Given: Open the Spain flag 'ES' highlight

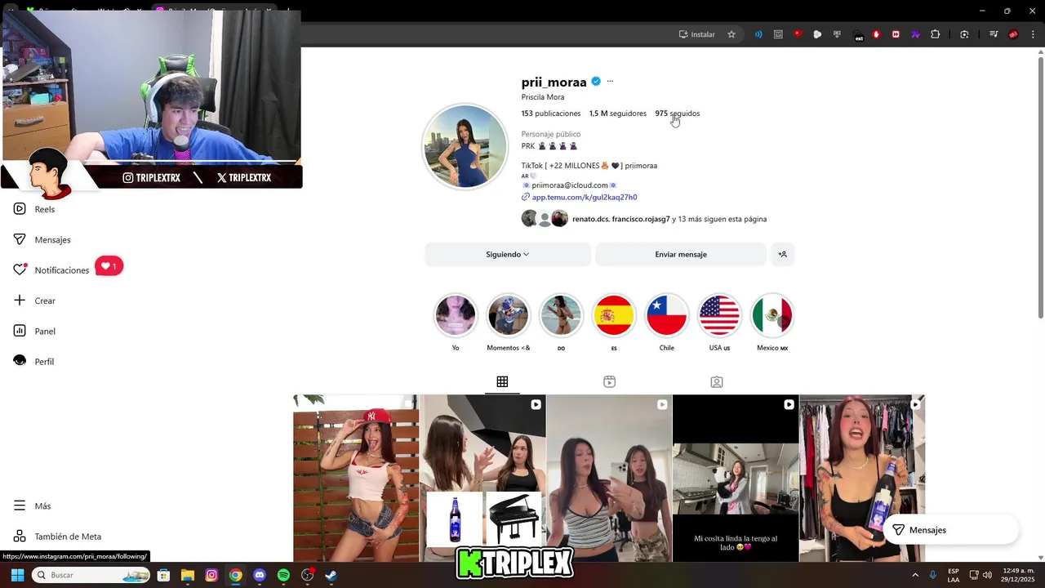Looking at the screenshot, I should pyautogui.click(x=614, y=315).
